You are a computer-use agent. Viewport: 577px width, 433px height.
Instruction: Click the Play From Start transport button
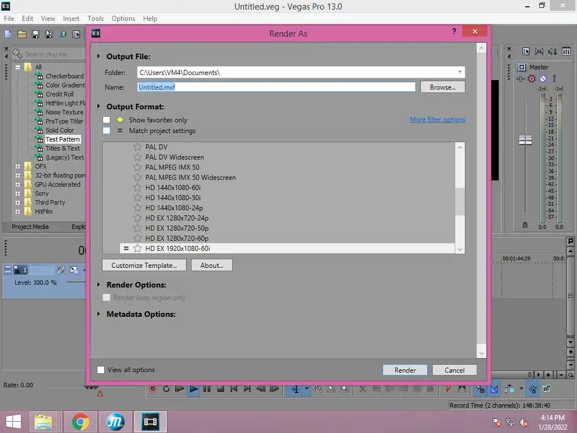(x=180, y=389)
